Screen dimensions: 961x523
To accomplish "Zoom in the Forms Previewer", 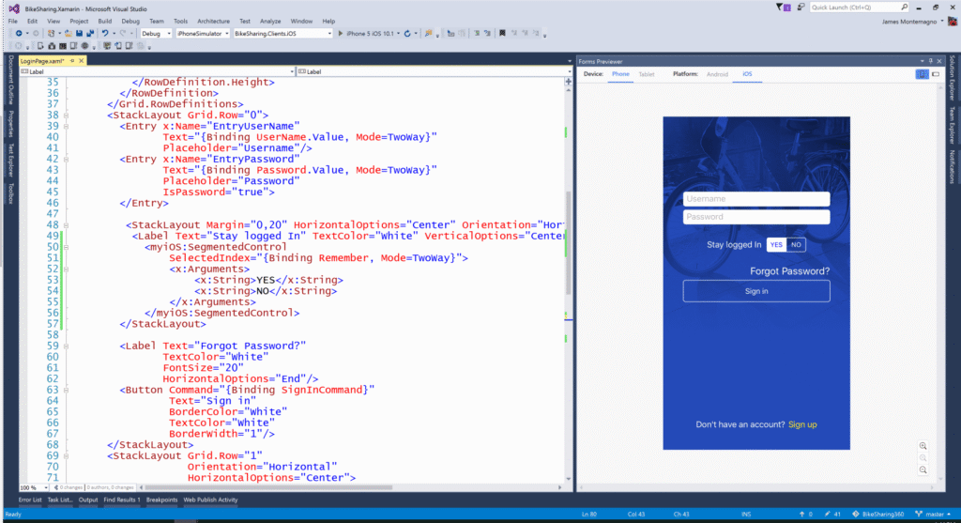I will point(923,445).
